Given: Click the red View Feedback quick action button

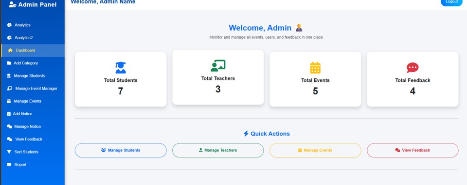Looking at the screenshot, I should (413, 150).
